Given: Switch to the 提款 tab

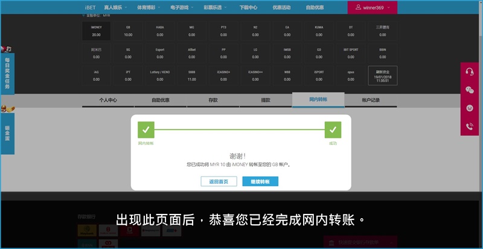Looking at the screenshot, I should pyautogui.click(x=266, y=100).
